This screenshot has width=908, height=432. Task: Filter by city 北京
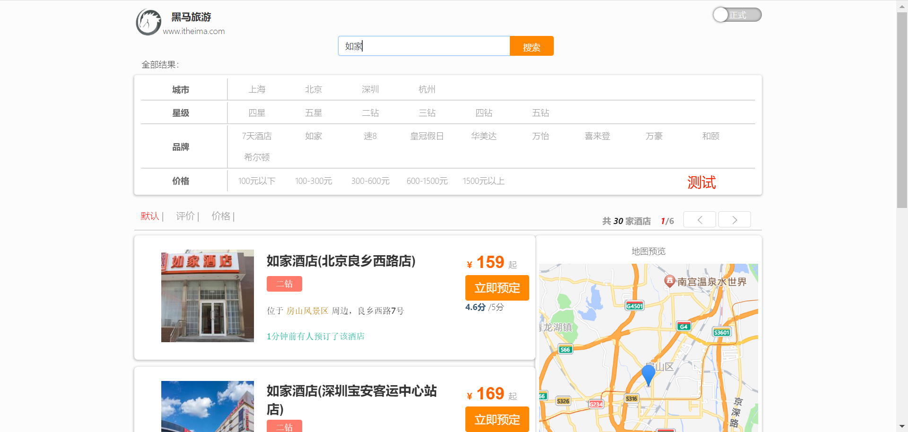[x=314, y=89]
